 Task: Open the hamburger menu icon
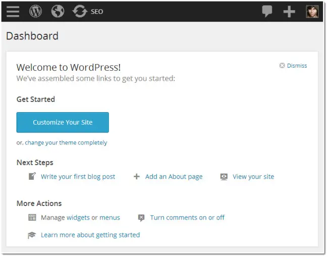pyautogui.click(x=13, y=11)
